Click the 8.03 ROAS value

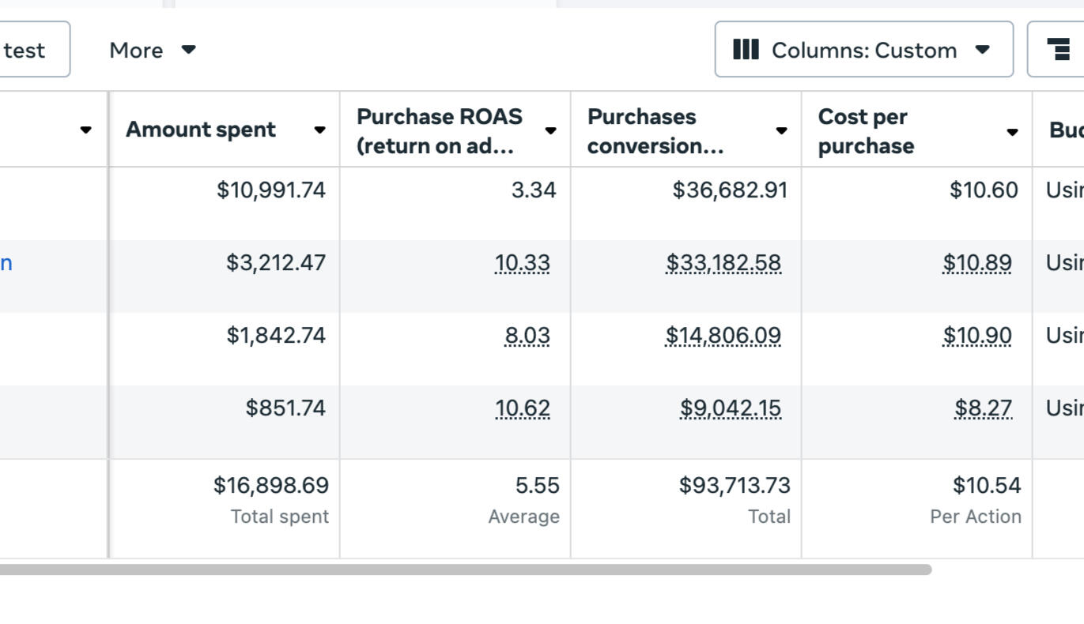coord(527,336)
